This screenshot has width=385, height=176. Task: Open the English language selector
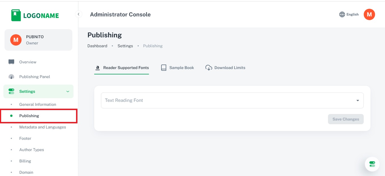[x=352, y=14]
